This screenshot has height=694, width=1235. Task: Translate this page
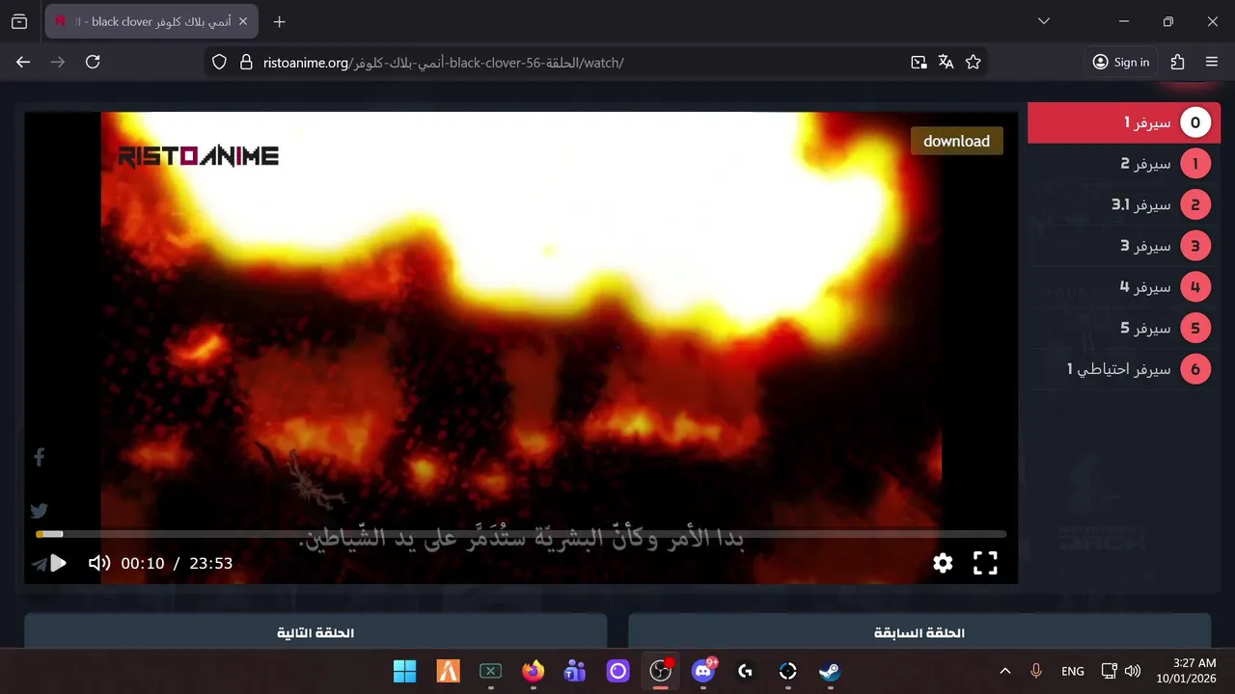pyautogui.click(x=946, y=62)
